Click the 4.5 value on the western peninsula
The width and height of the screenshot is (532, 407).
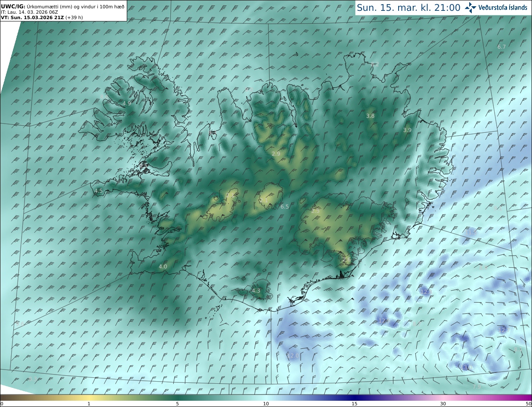pyautogui.click(x=99, y=191)
